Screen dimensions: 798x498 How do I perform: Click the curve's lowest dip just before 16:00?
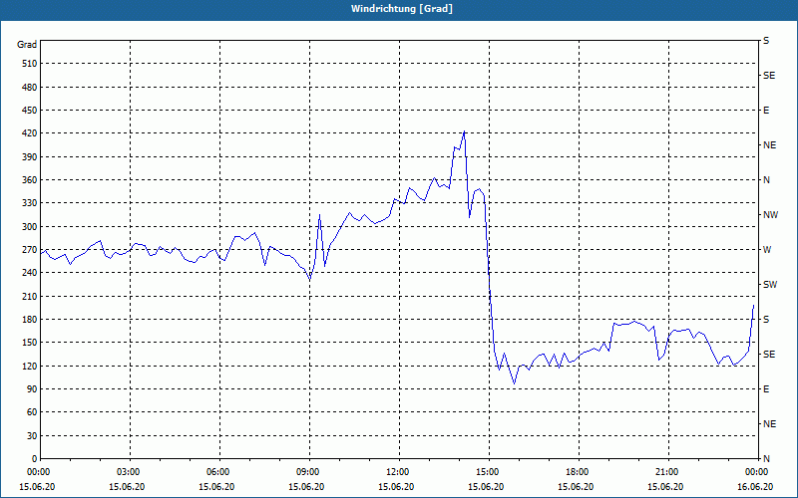click(514, 383)
